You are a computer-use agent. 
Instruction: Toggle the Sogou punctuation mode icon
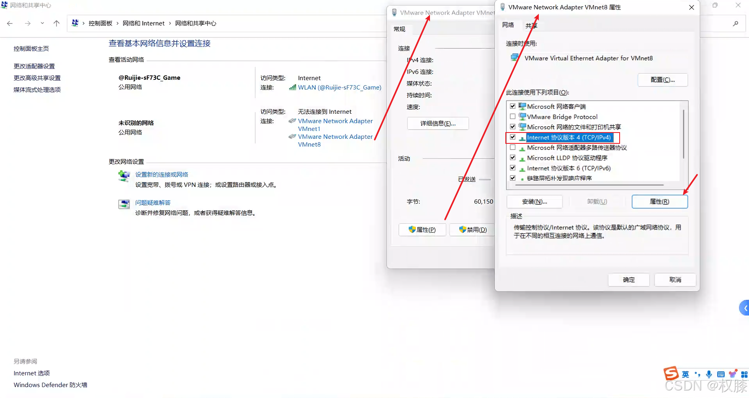697,374
